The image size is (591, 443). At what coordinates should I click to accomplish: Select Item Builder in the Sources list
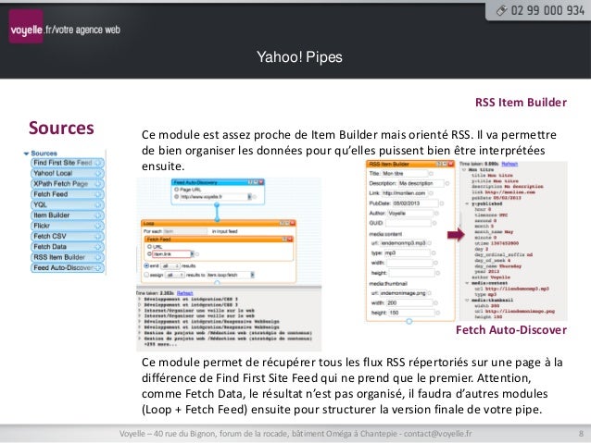click(67, 215)
